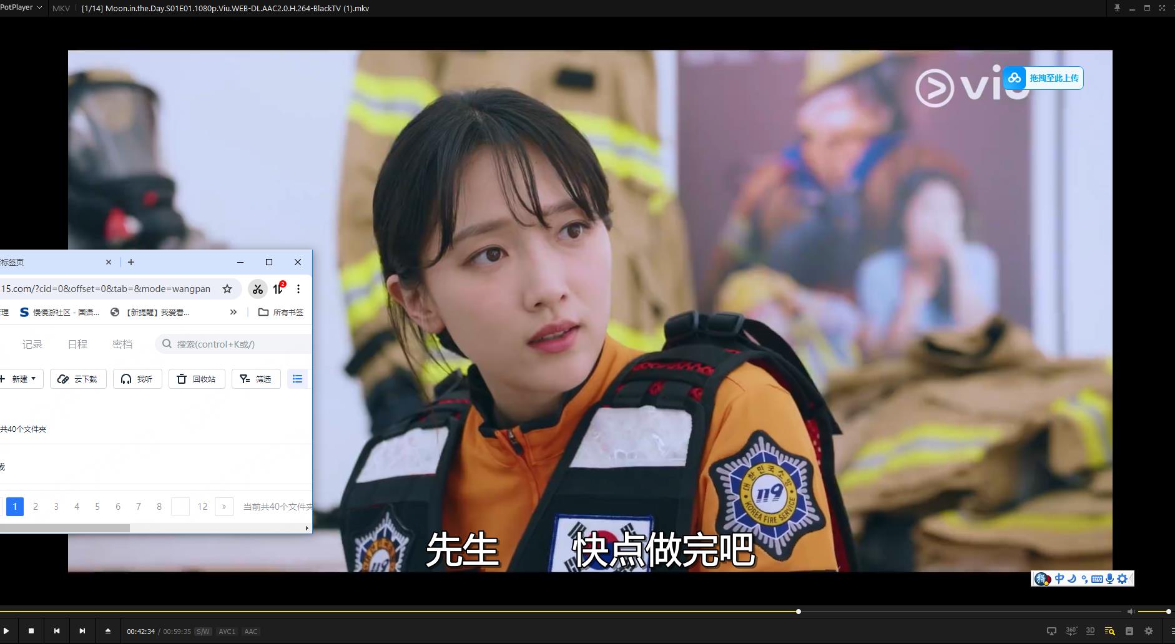This screenshot has width=1175, height=644.
Task: Open the PotPlayer menu dropdown arrow
Action: pyautogui.click(x=39, y=7)
